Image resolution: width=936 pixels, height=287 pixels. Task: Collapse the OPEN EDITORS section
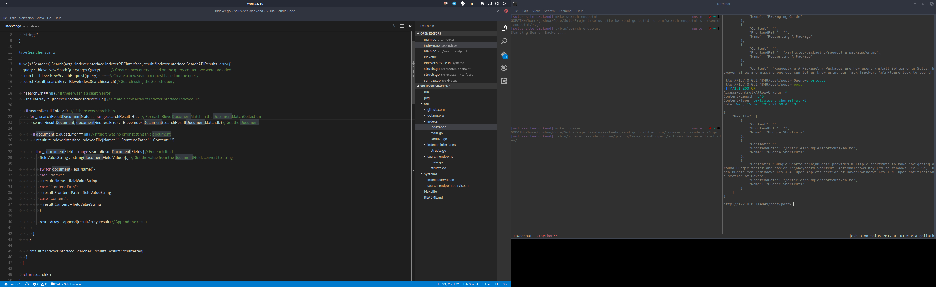pos(456,33)
